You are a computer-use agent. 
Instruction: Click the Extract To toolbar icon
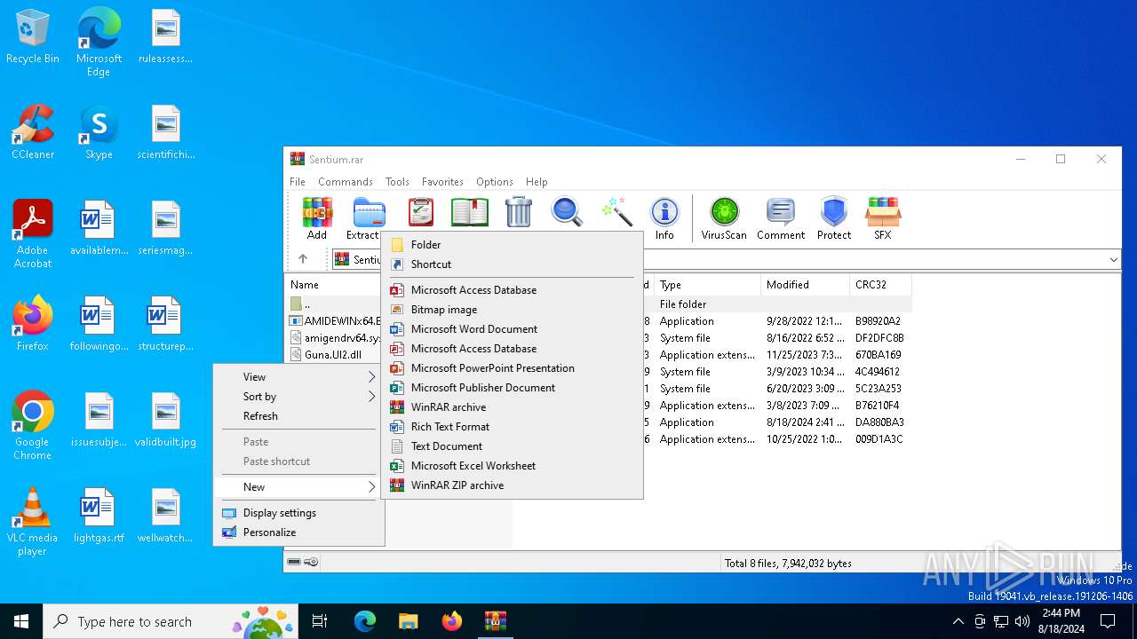pos(367,218)
